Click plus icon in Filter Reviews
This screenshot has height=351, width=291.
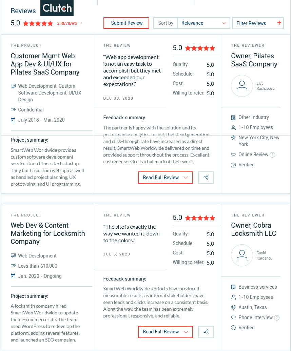pyautogui.click(x=279, y=23)
